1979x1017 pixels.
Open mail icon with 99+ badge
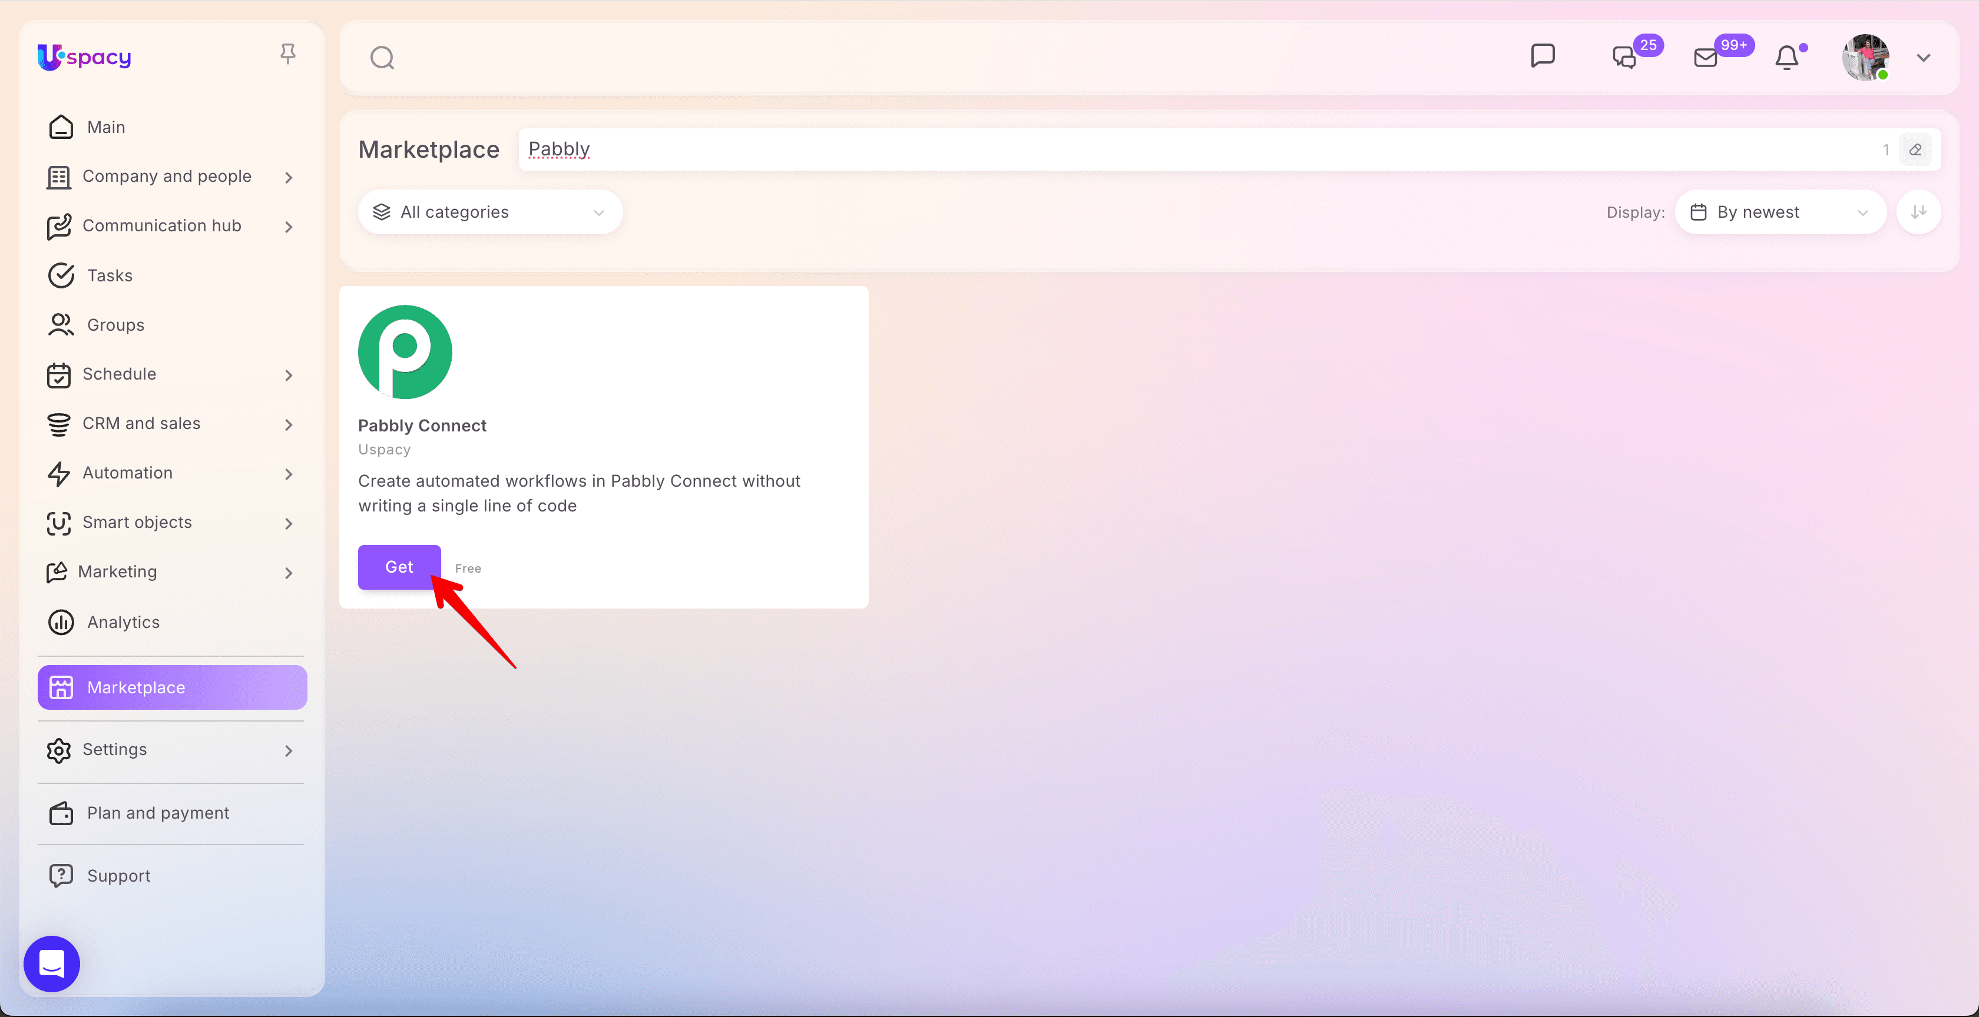click(x=1706, y=58)
